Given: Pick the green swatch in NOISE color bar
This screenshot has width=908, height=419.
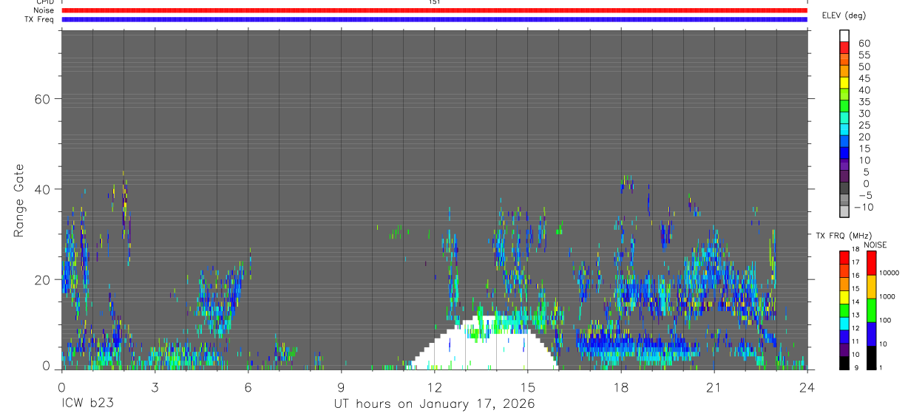Looking at the screenshot, I should click(x=871, y=310).
